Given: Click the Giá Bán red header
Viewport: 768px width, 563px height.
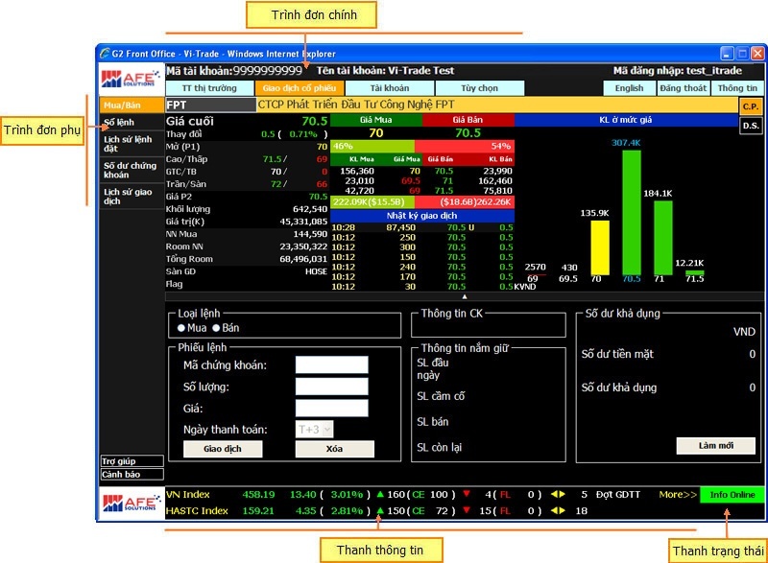Looking at the screenshot, I should pos(468,120).
